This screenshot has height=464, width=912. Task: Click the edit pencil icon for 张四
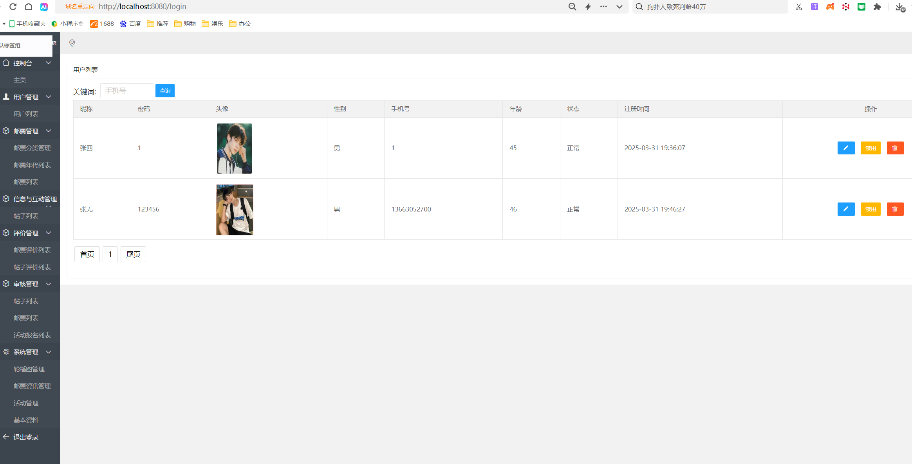tap(846, 148)
